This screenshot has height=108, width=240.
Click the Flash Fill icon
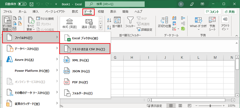point(174,18)
